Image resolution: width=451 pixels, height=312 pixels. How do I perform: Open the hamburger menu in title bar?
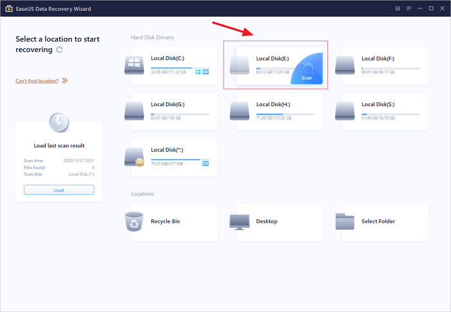pos(408,8)
